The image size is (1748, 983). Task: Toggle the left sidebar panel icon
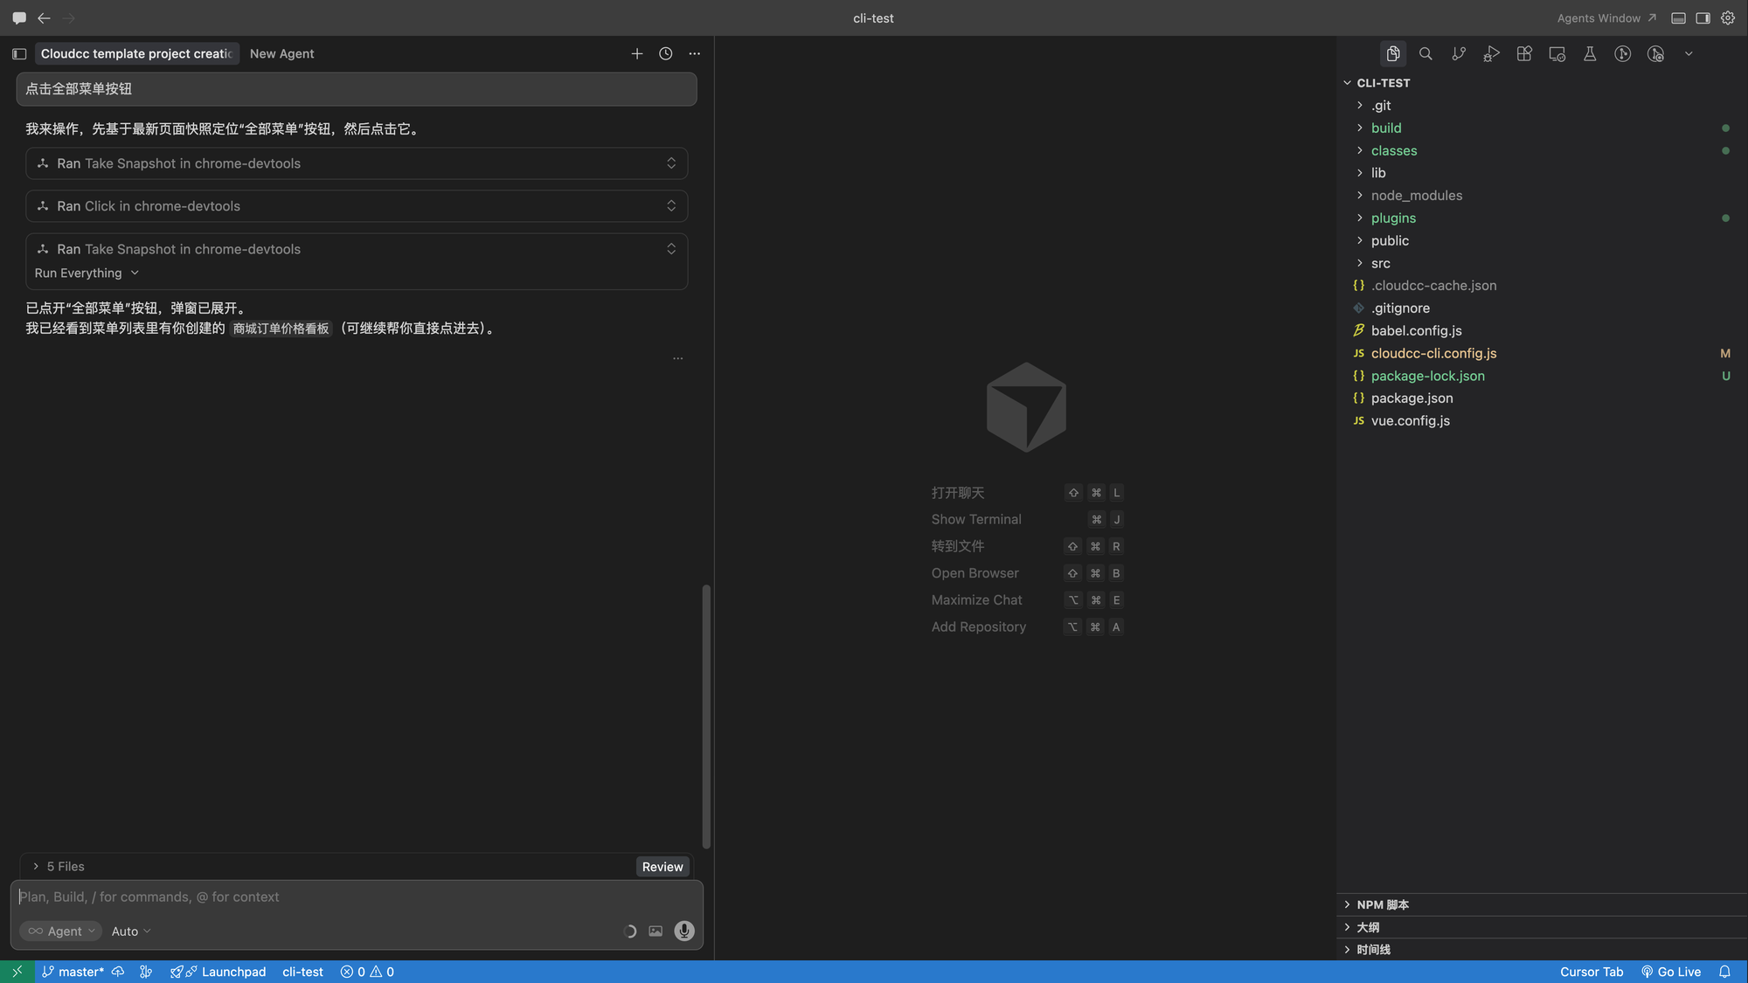point(19,53)
